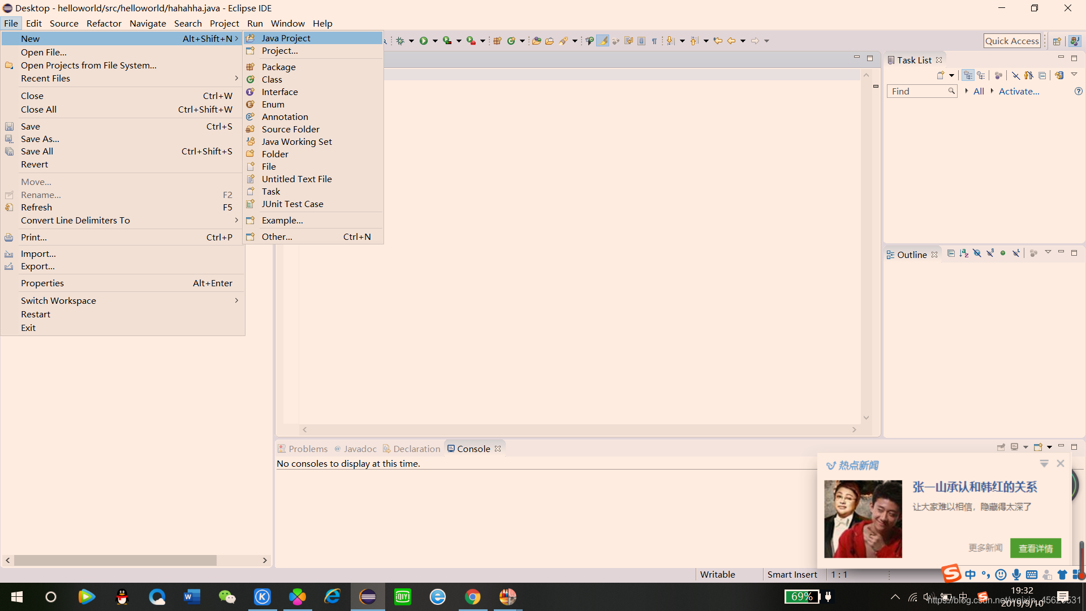Open the Run button dropdown arrow

434,41
